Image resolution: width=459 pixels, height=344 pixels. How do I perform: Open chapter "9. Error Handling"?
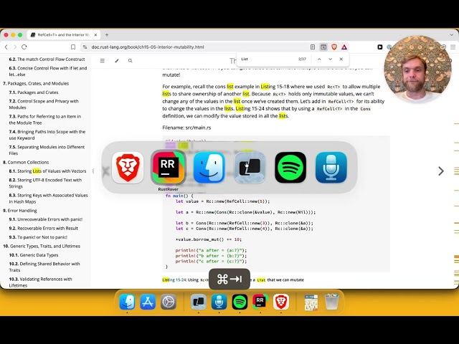pyautogui.click(x=19, y=211)
